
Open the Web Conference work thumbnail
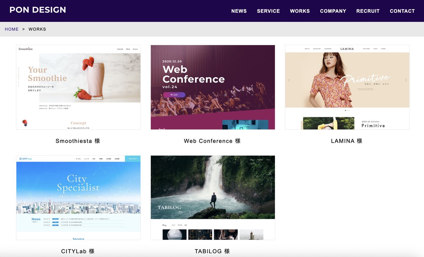(x=213, y=87)
